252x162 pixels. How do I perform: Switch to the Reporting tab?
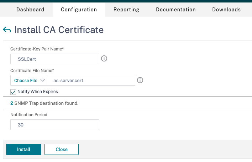click(126, 10)
